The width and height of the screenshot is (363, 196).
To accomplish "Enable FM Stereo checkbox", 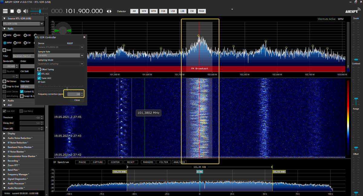I will (x=5, y=81).
